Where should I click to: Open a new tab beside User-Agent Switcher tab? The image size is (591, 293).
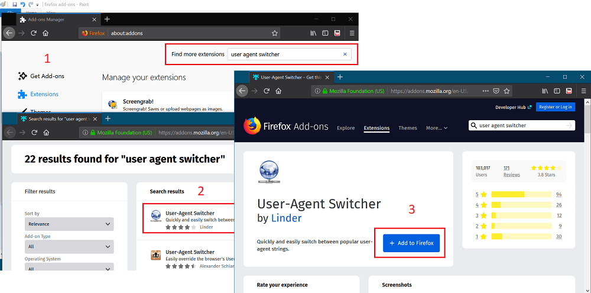click(340, 76)
